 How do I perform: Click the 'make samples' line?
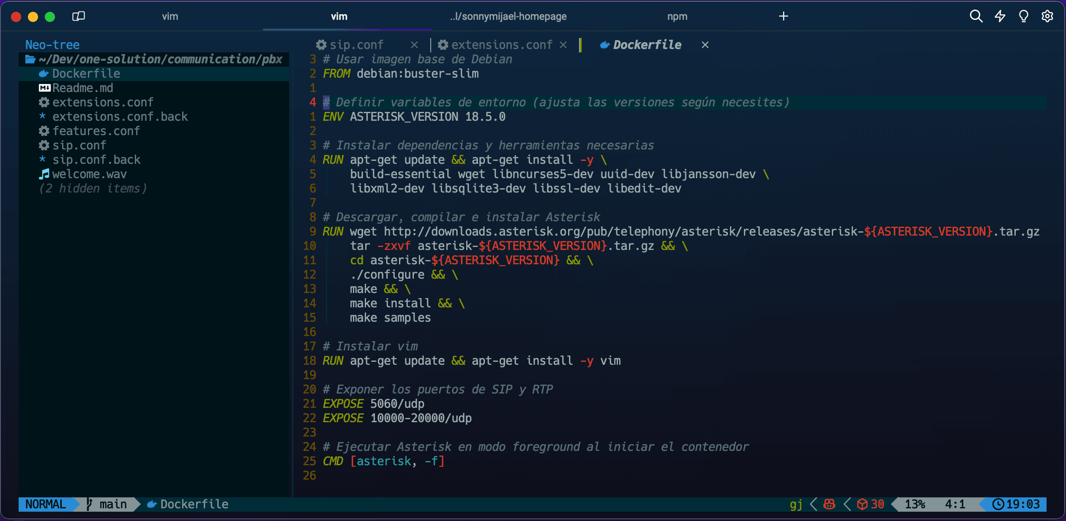390,317
